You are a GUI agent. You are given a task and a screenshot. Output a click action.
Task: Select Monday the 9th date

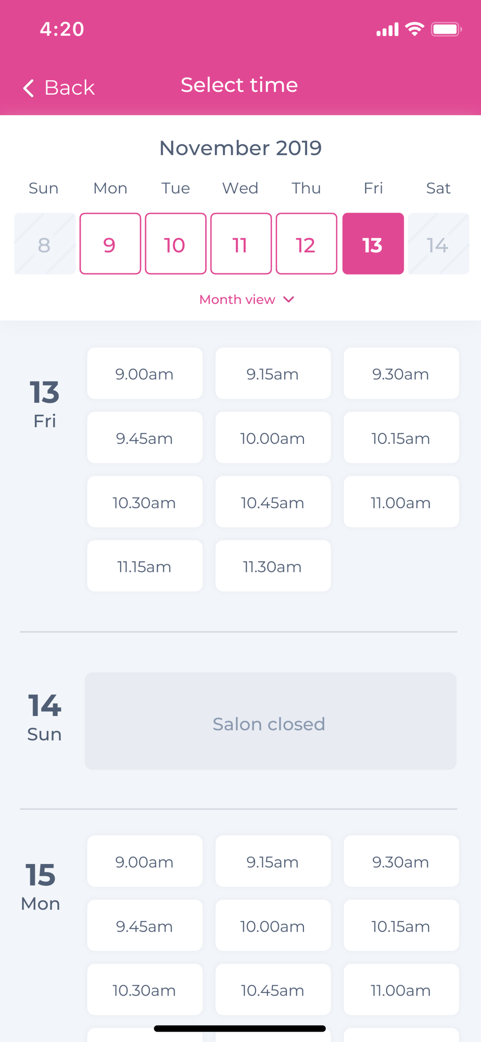coord(110,244)
